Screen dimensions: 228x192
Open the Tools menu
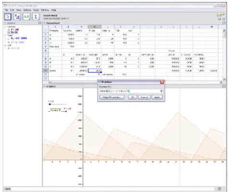click(x=36, y=10)
